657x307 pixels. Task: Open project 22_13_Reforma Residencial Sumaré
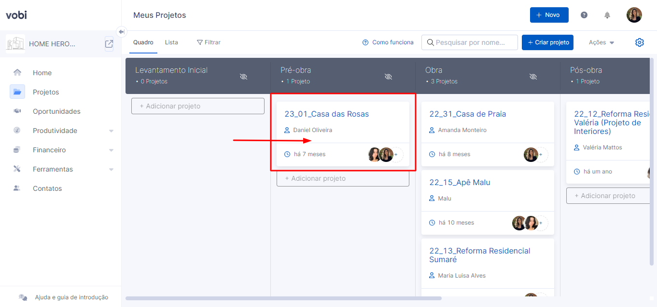pos(480,255)
